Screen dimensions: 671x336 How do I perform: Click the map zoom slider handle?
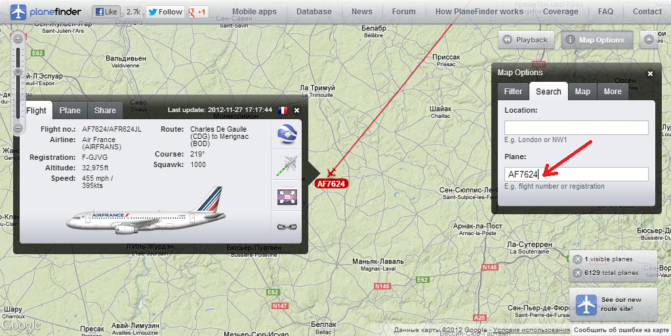18,72
